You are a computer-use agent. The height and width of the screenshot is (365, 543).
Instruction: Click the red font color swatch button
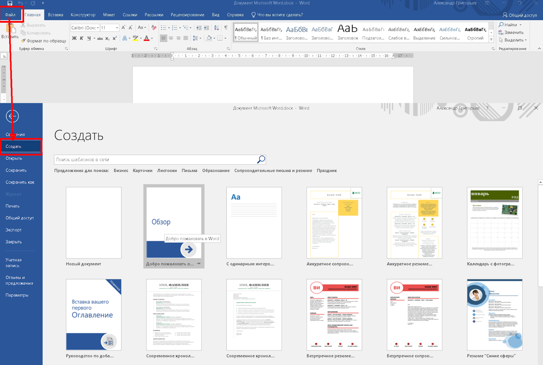146,38
